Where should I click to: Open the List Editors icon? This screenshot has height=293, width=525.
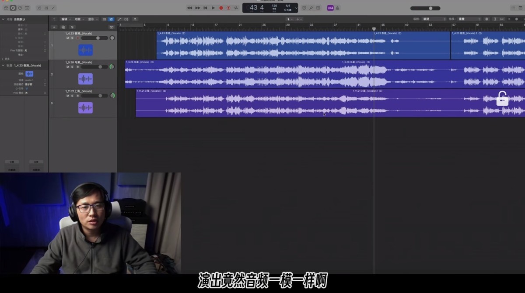[513, 8]
